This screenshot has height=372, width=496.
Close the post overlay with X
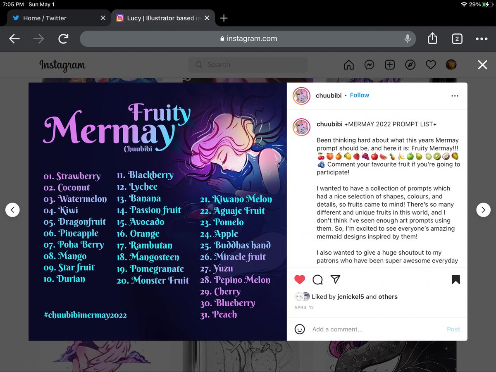pyautogui.click(x=482, y=65)
